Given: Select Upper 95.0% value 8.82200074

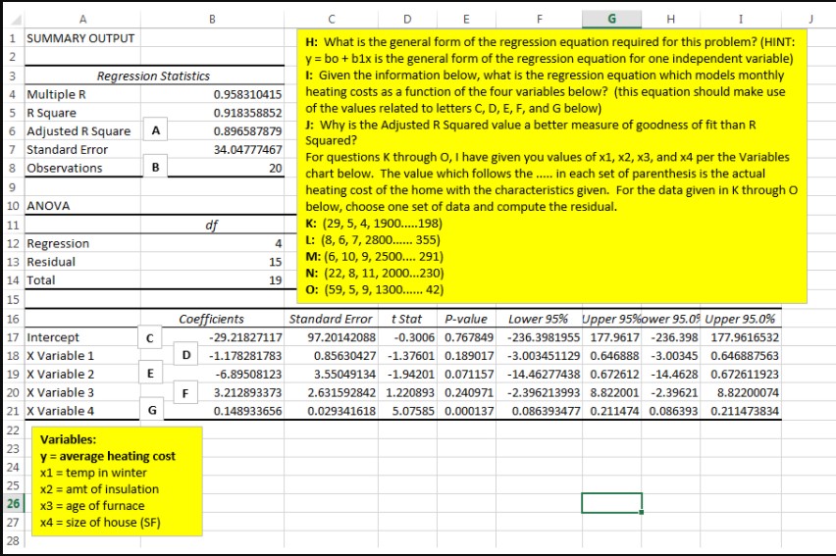Looking at the screenshot, I should [x=748, y=392].
